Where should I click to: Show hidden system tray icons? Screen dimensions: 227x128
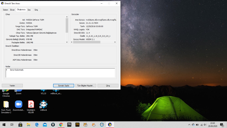click(189, 125)
